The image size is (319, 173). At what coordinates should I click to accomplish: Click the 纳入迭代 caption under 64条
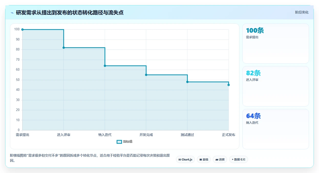click(252, 123)
